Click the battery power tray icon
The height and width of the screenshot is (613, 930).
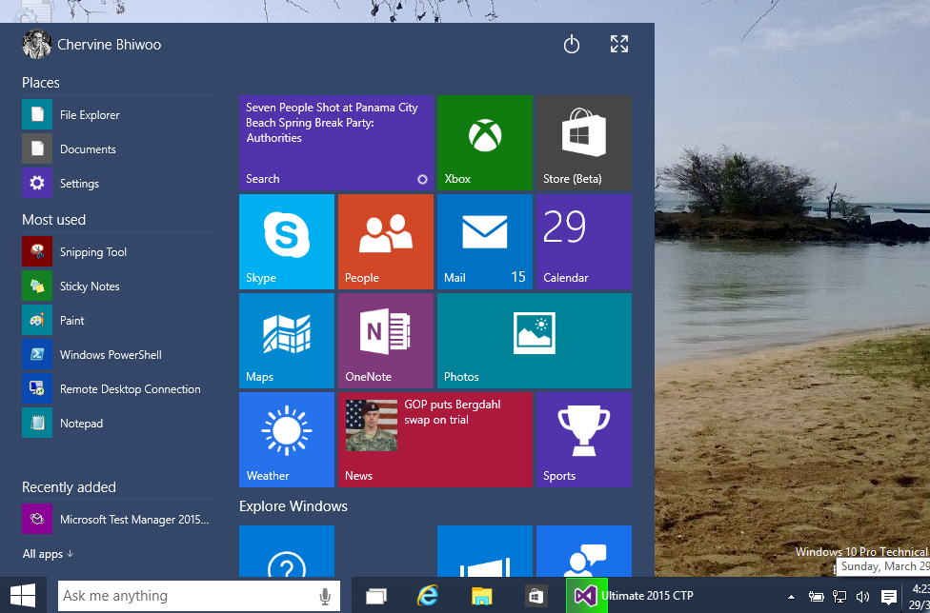pyautogui.click(x=817, y=597)
